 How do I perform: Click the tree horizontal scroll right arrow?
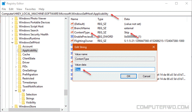tap(62, 110)
